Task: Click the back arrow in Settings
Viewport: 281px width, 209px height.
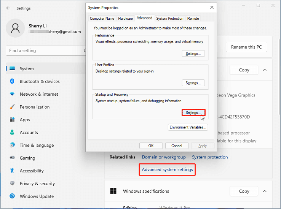Action: [x=8, y=8]
